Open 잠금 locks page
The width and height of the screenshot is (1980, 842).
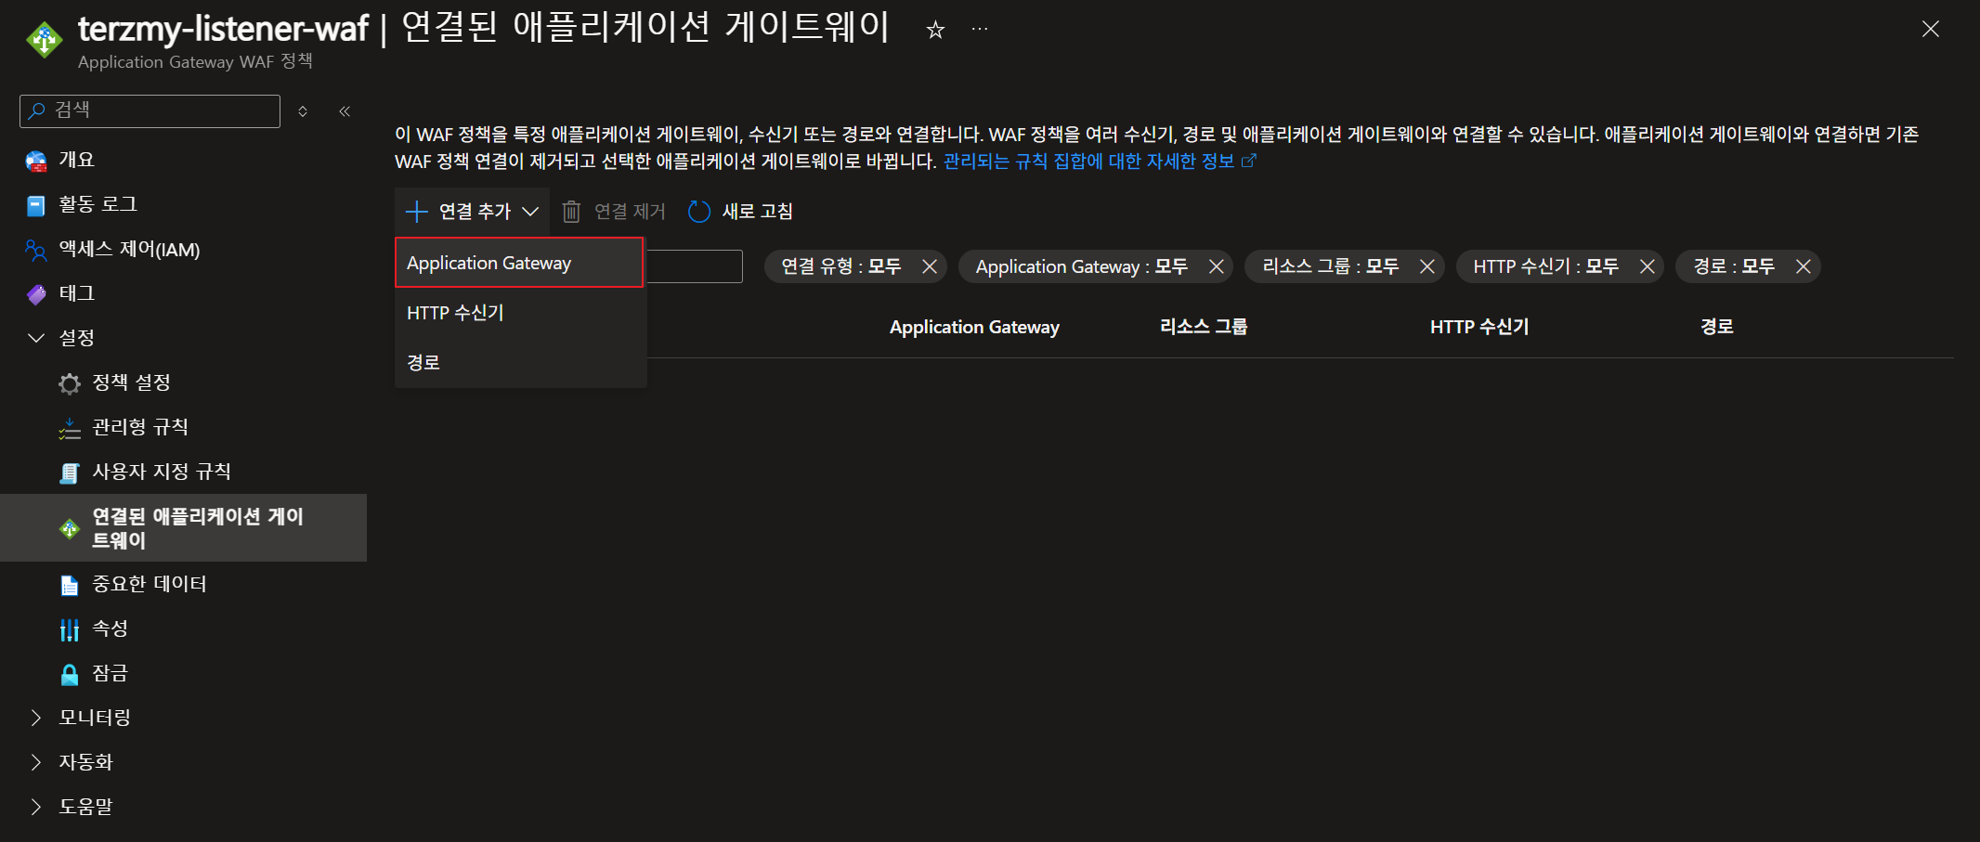click(x=110, y=673)
